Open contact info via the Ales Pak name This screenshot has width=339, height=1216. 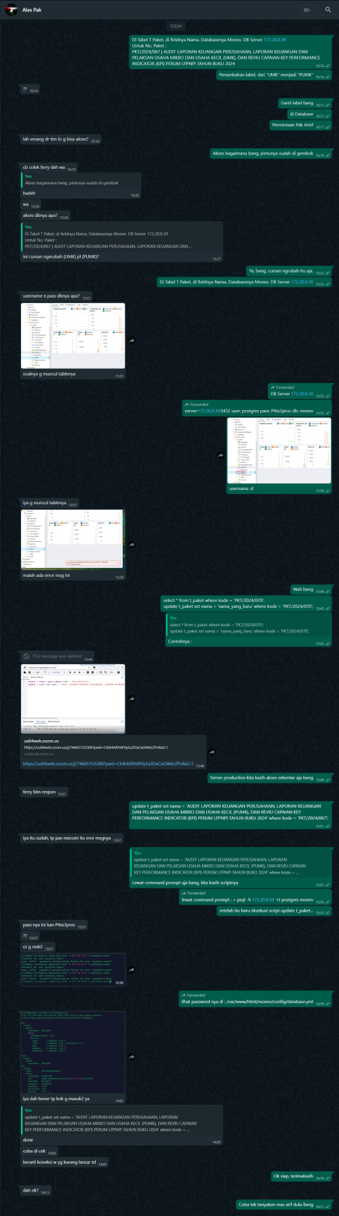[32, 10]
